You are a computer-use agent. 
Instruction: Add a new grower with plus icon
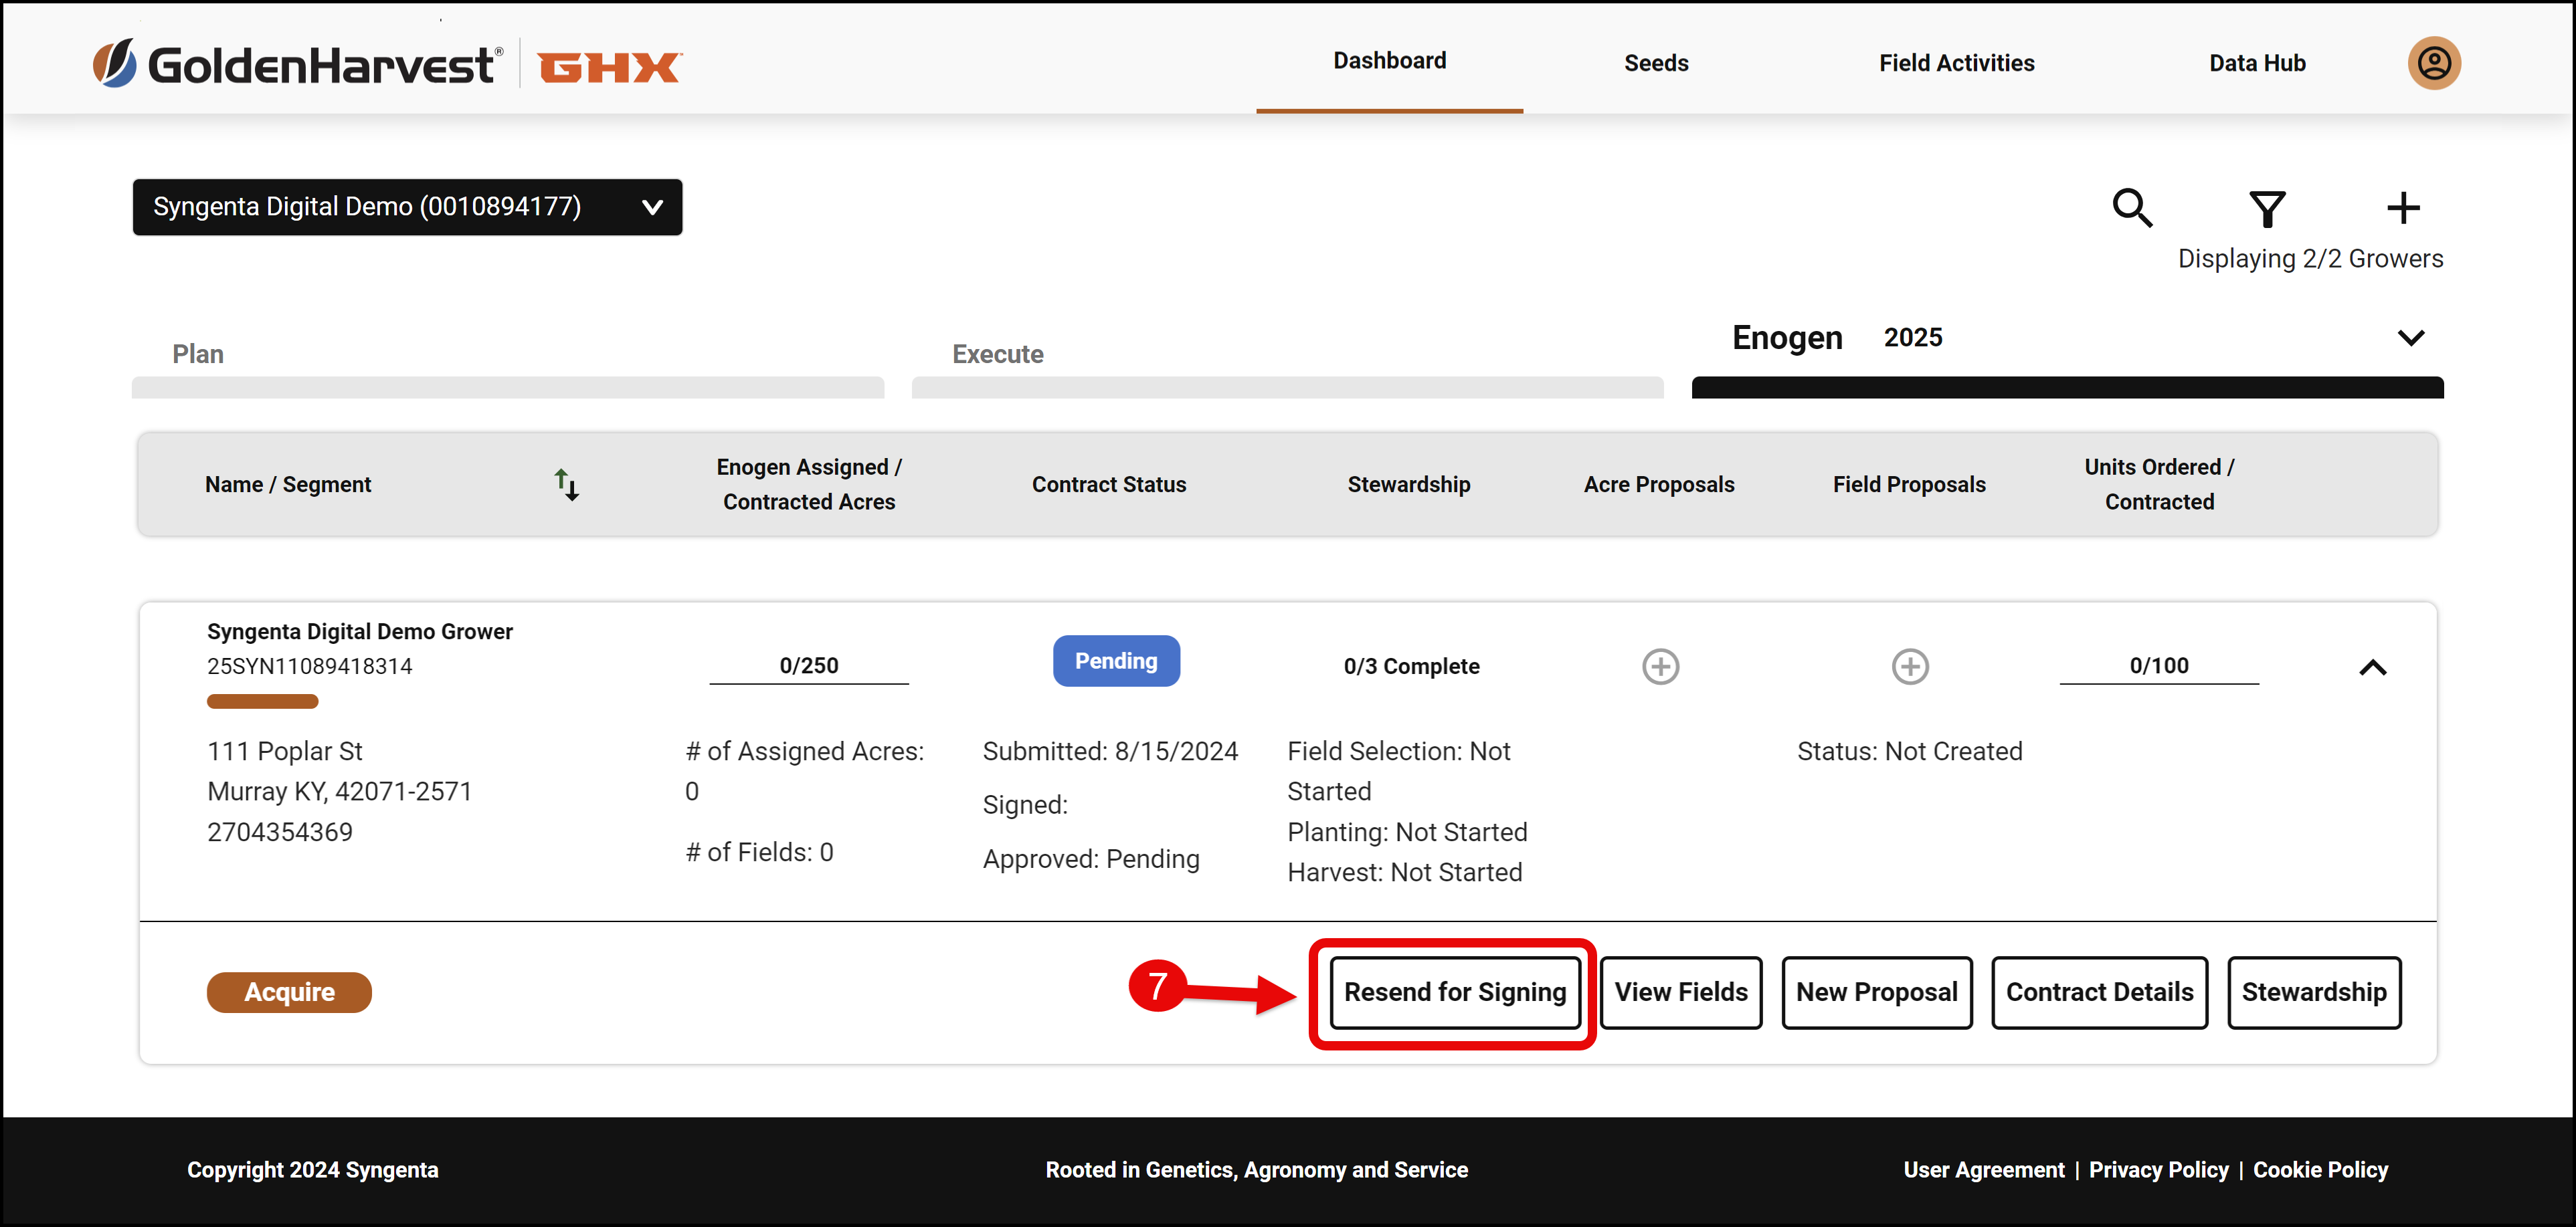pos(2402,208)
